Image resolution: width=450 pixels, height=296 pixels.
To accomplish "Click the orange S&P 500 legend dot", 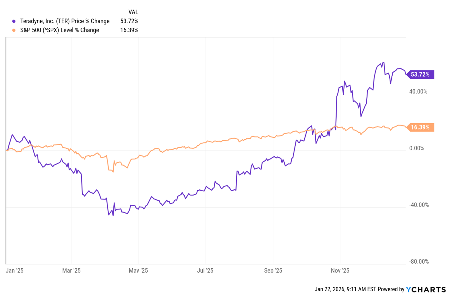I will point(14,30).
